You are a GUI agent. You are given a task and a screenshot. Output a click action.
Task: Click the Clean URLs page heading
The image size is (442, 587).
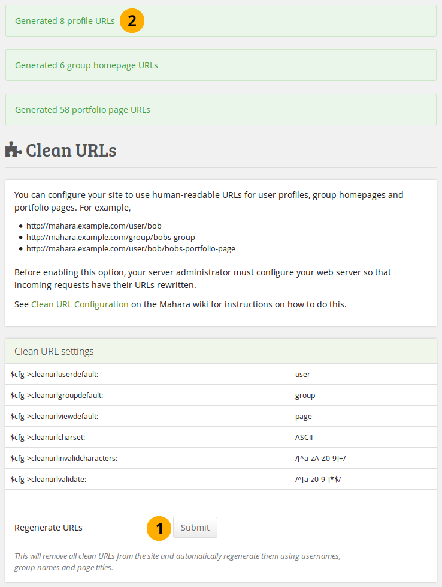pos(71,150)
